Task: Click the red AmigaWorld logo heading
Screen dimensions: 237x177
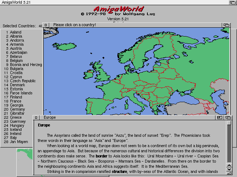Action: pos(118,9)
